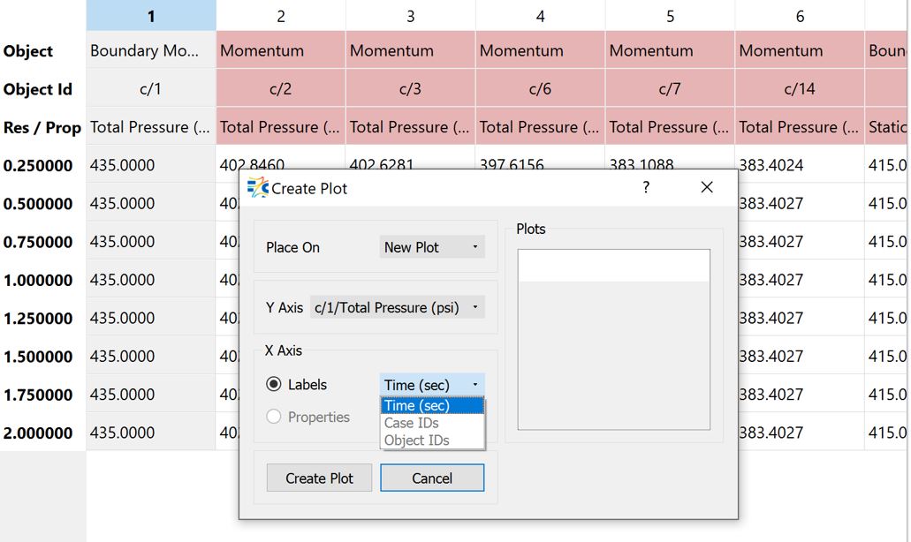Select the Properties radio button
911x542 pixels.
274,418
